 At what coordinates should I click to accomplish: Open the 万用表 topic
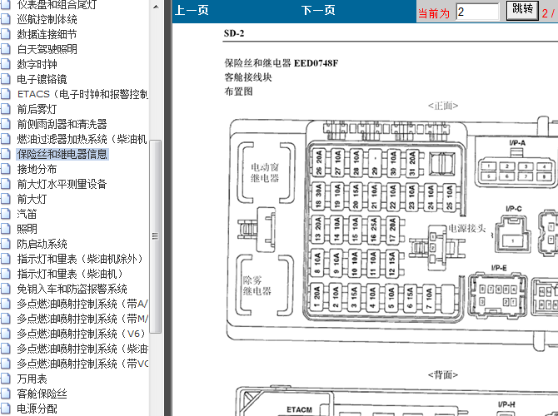32,379
